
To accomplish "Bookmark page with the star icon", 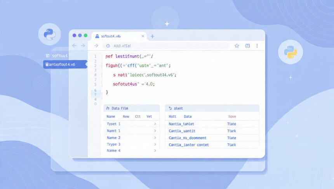I will (x=237, y=46).
